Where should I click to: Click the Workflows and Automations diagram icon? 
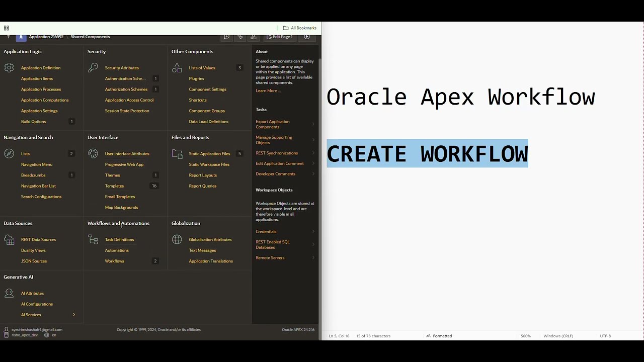pos(93,239)
